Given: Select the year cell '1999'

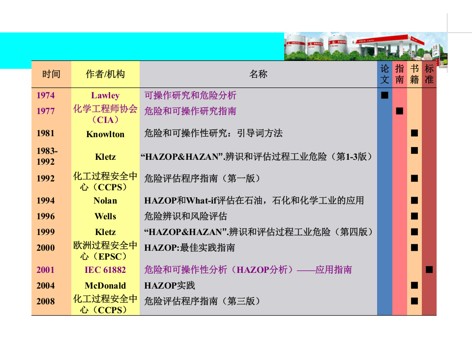Looking at the screenshot, I should [45, 232].
